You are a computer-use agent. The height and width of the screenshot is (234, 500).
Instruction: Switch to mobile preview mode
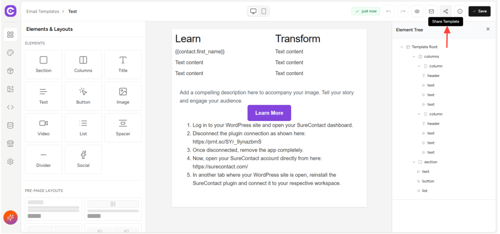pos(264,11)
